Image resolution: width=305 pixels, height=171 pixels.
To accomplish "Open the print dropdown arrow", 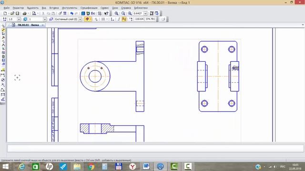I will click(x=28, y=13).
